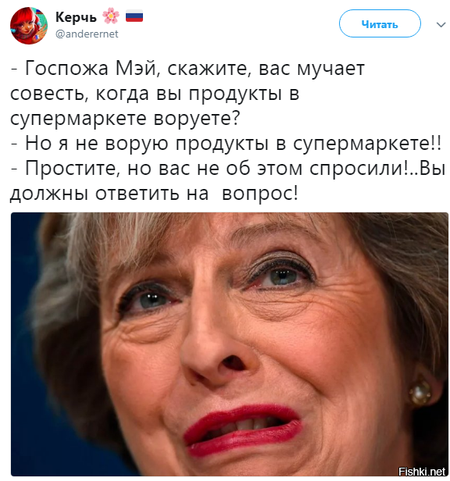Open the Керчь display name
450x481 pixels.
pyautogui.click(x=76, y=17)
